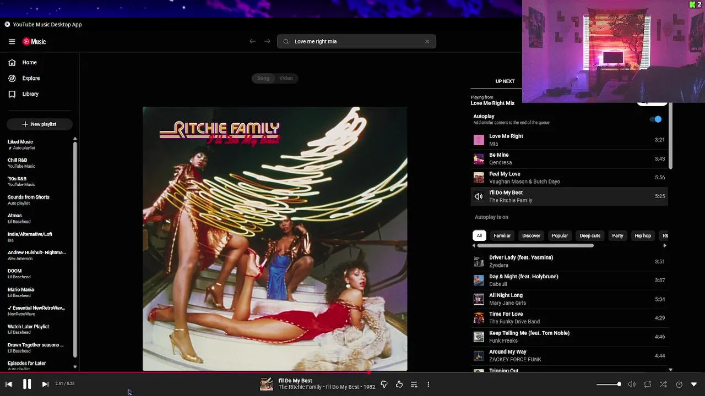This screenshot has width=705, height=396.
Task: Skip to the previous track
Action: pos(9,384)
